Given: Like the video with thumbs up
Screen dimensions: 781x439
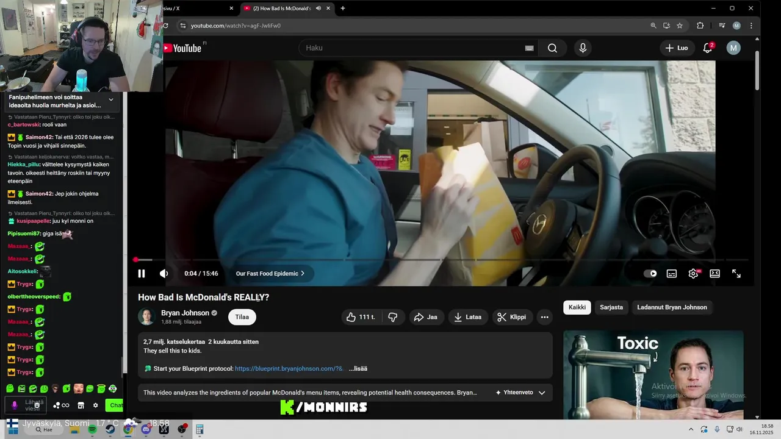Looking at the screenshot, I should pos(361,317).
